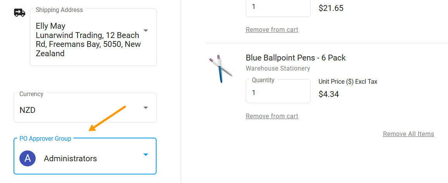448x183 pixels.
Task: Open the Blue Ballpoint Pens product image
Action: point(220,68)
